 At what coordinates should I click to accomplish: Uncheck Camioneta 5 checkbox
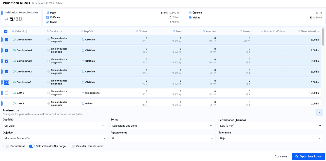tap(7, 40)
